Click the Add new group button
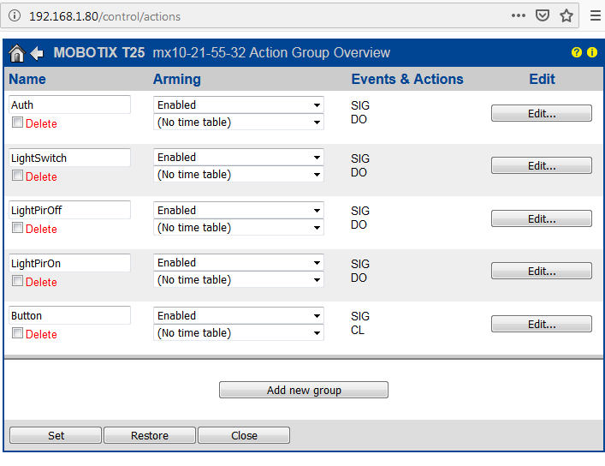The width and height of the screenshot is (605, 466). click(x=304, y=391)
